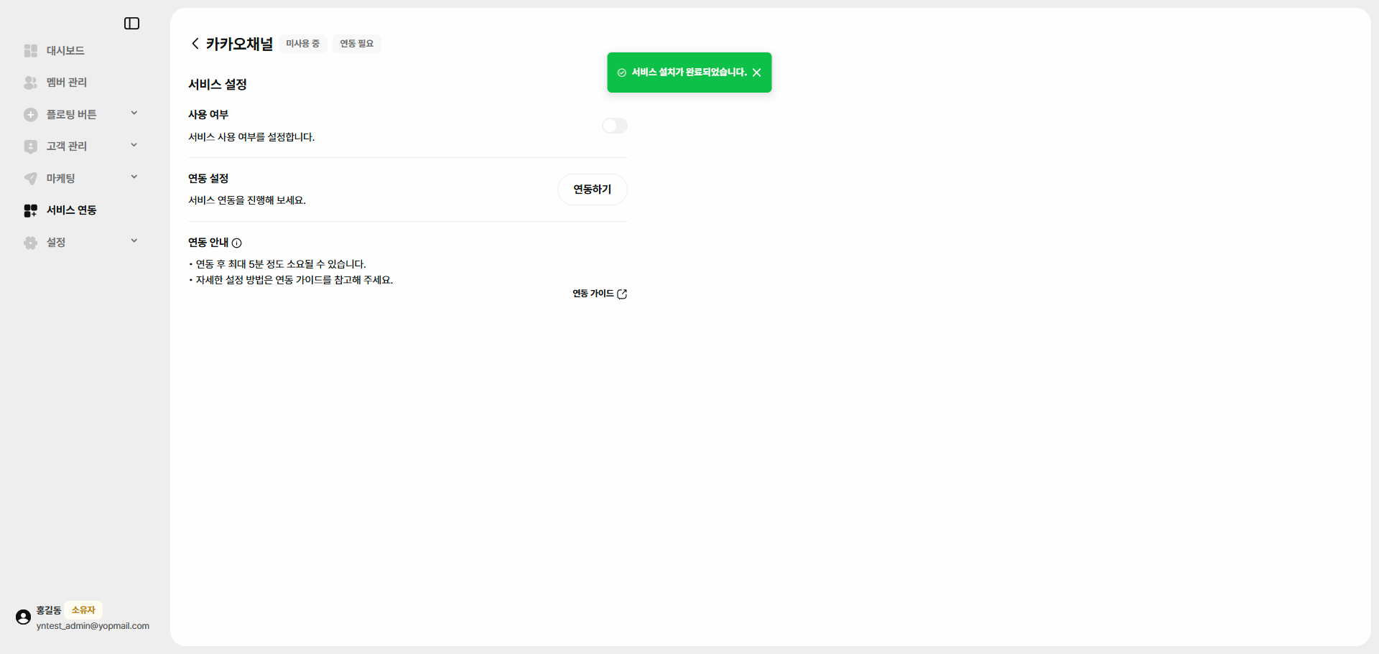Expand the 고객 관리 submenu chevron
1379x654 pixels.
[x=134, y=145]
